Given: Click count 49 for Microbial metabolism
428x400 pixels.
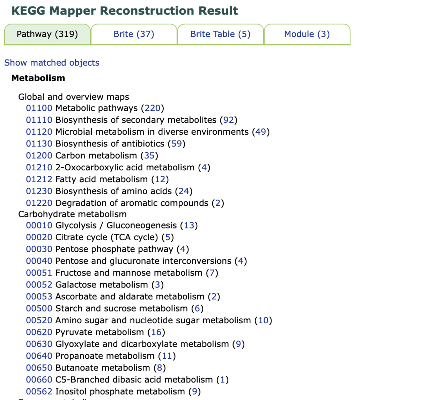Looking at the screenshot, I should 261,132.
